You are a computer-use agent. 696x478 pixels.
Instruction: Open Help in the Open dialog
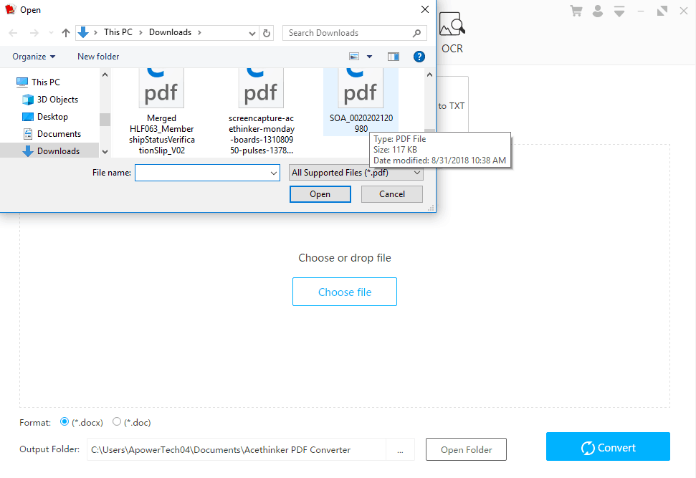419,57
